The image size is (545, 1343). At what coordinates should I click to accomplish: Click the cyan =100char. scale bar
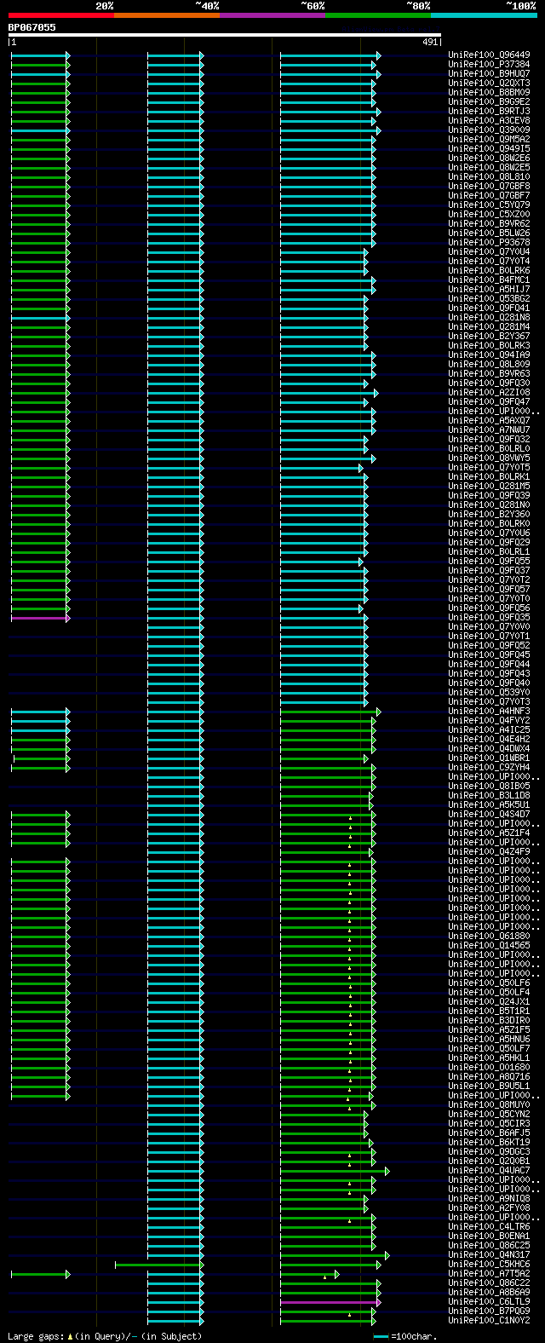381,1336
